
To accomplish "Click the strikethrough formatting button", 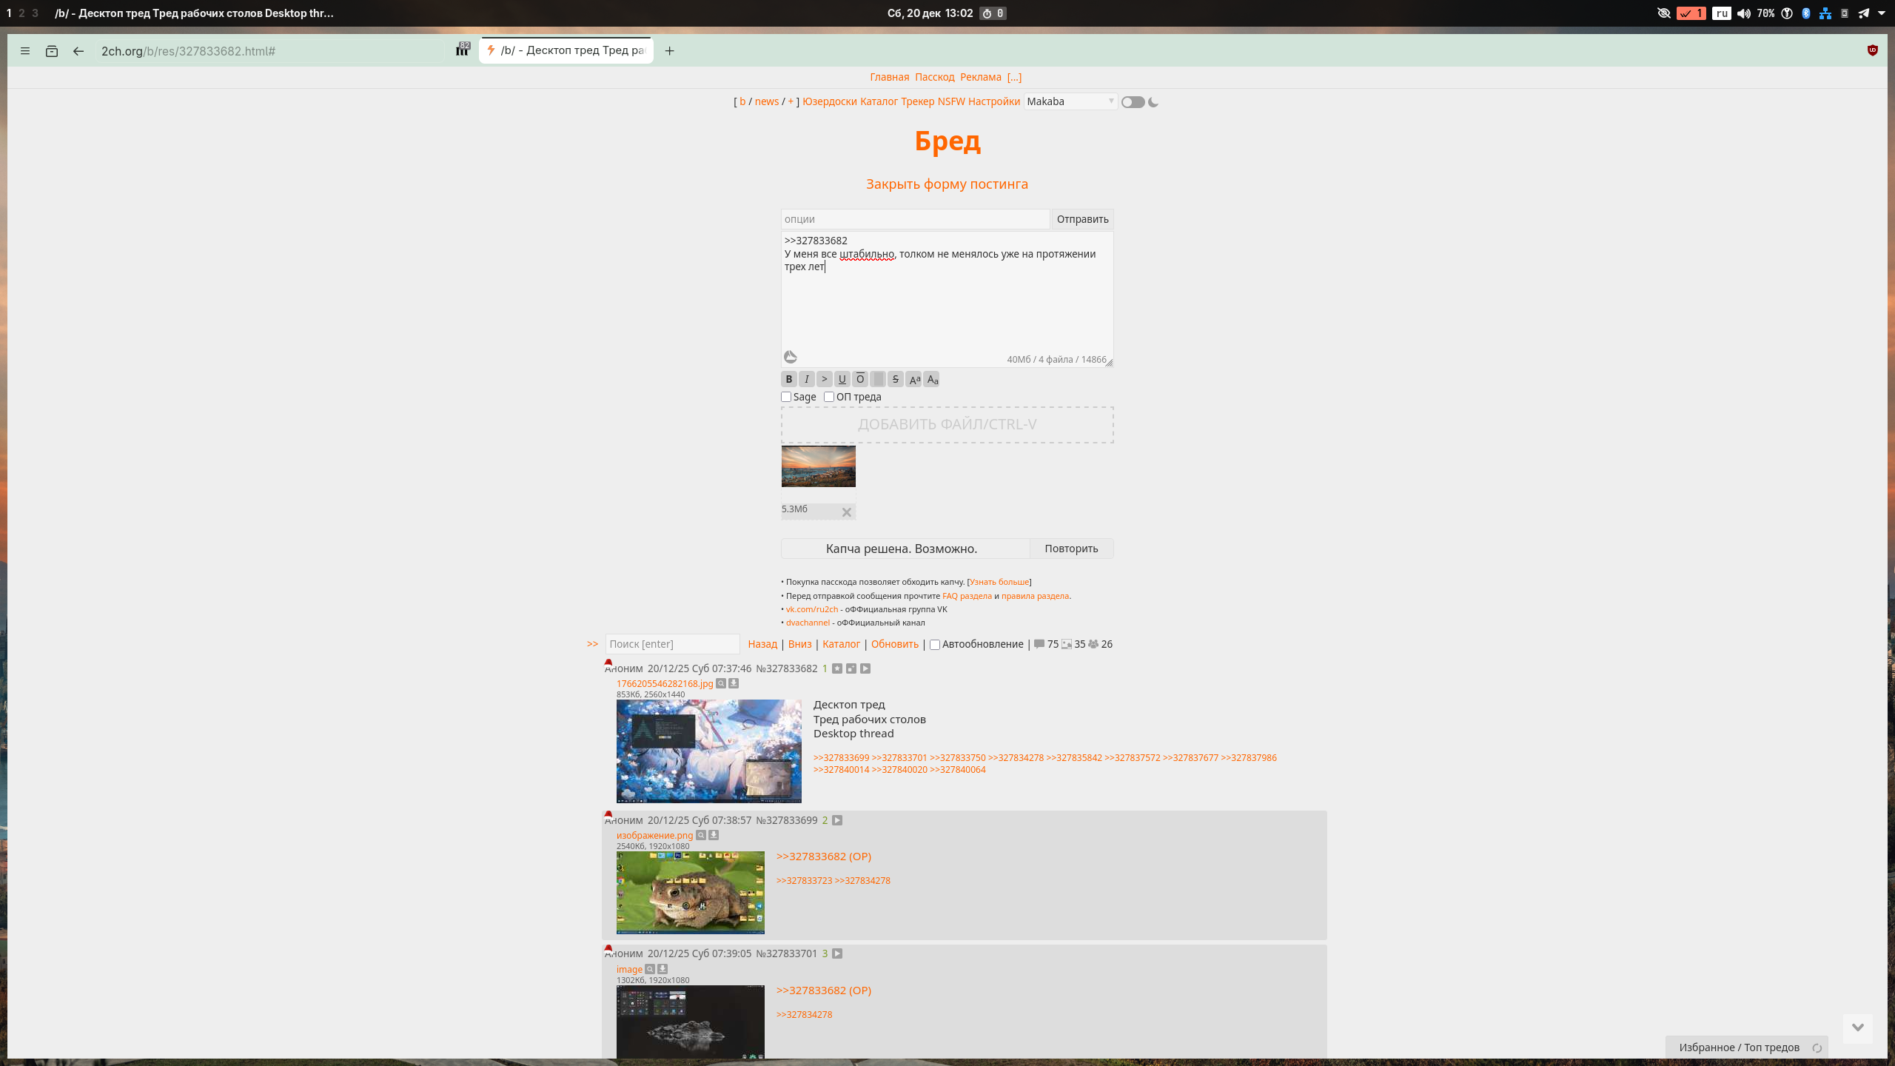I will [895, 379].
